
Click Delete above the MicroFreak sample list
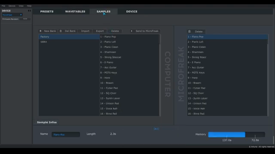196,31
